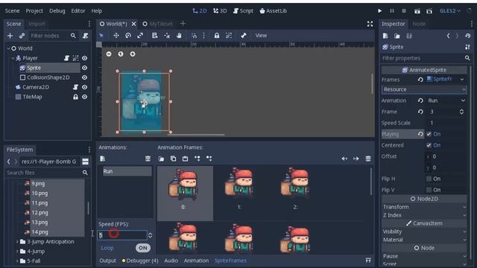Image resolution: width=477 pixels, height=268 pixels.
Task: Enable the Flip H checkbox
Action: 429,179
